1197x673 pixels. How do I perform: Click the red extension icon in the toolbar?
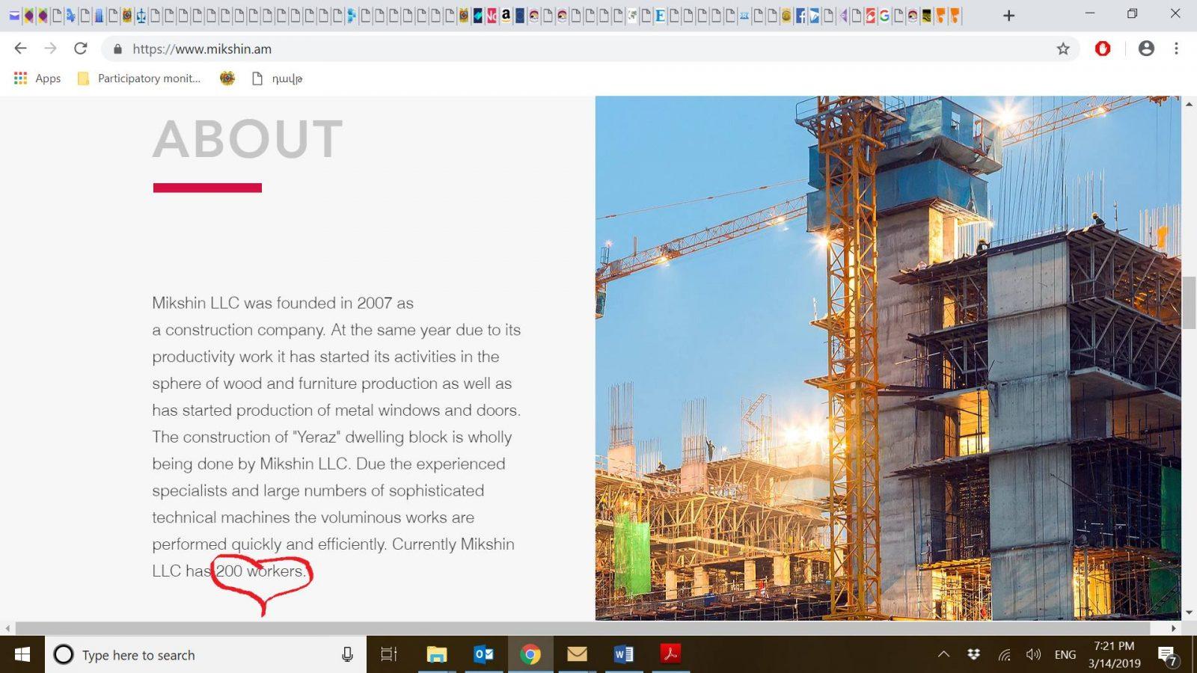point(1103,49)
